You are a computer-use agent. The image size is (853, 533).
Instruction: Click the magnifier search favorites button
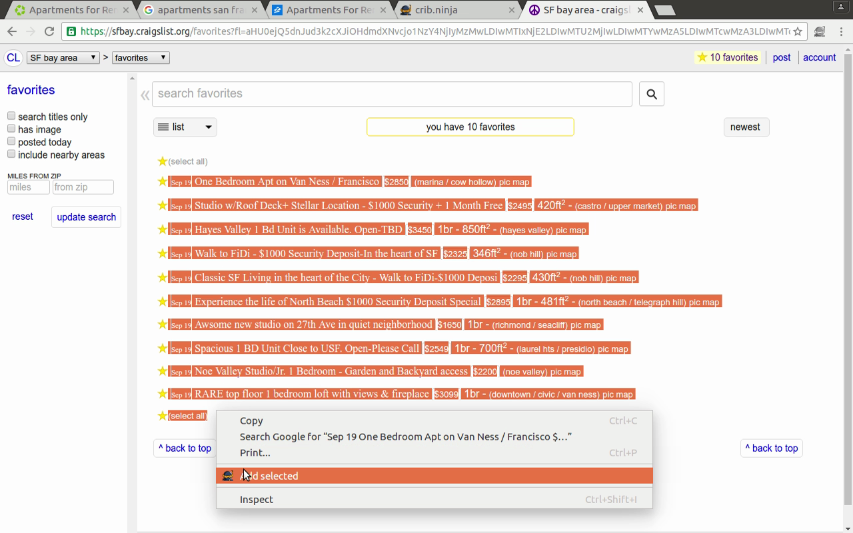[651, 94]
